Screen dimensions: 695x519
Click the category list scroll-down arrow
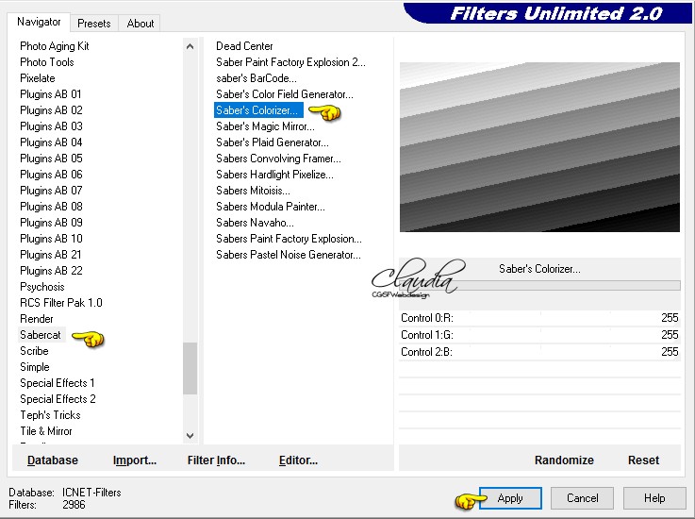click(x=190, y=436)
